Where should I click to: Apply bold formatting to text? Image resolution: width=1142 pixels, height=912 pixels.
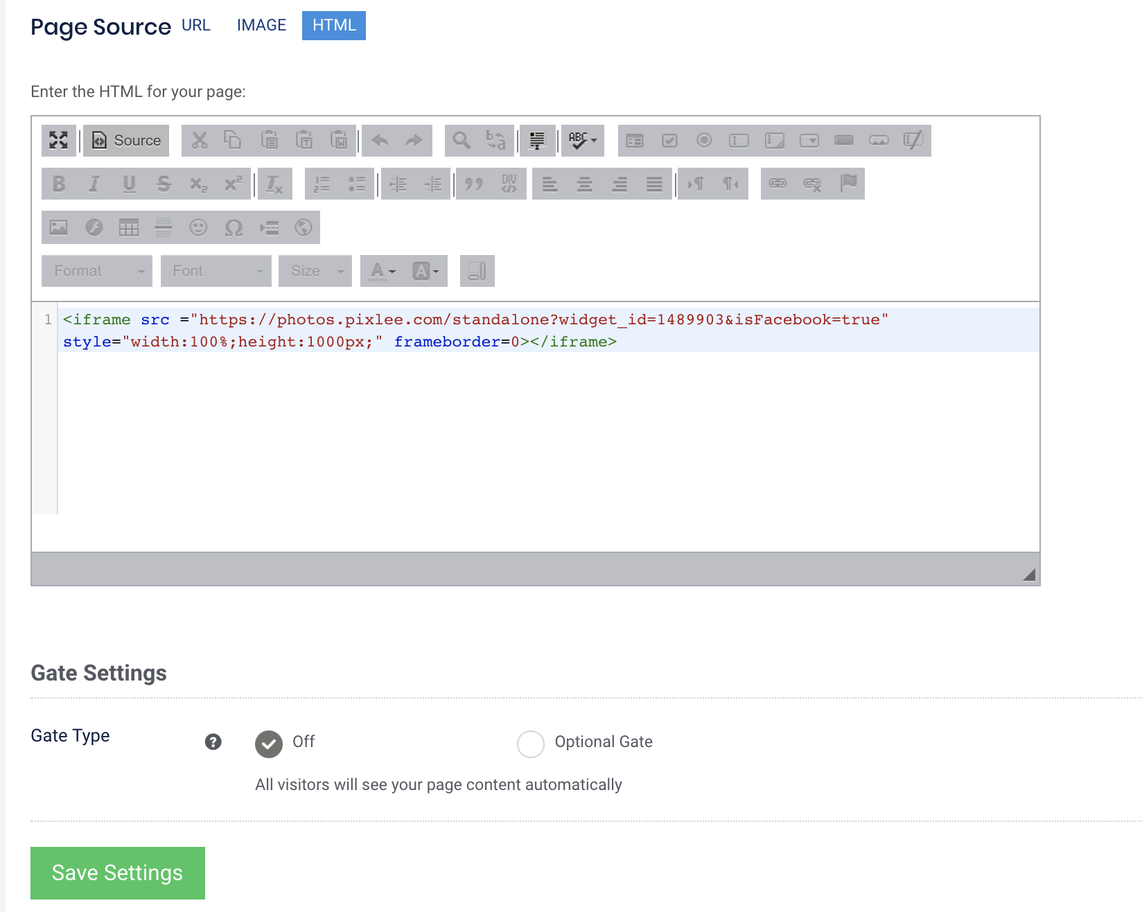59,184
